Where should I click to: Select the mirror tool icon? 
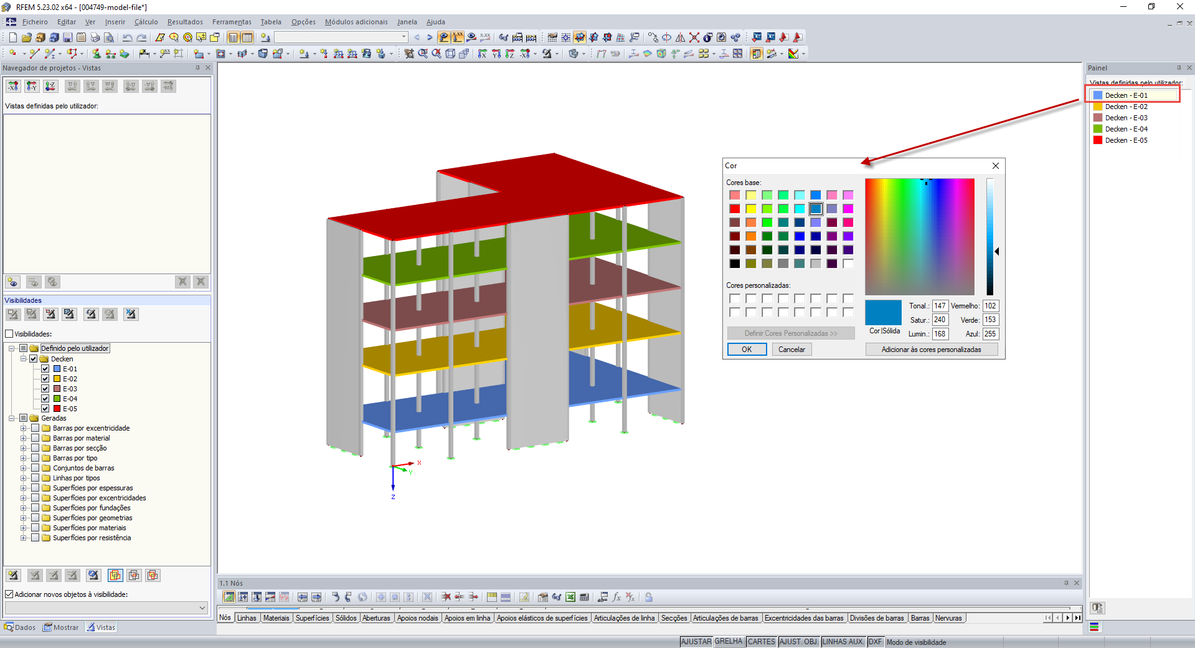680,37
